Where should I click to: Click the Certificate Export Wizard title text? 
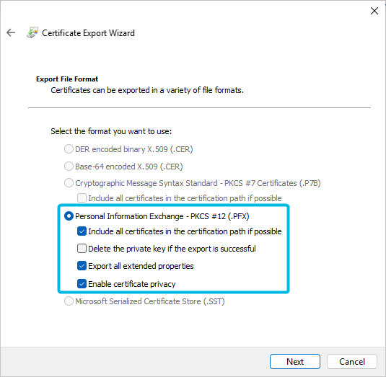(x=88, y=33)
